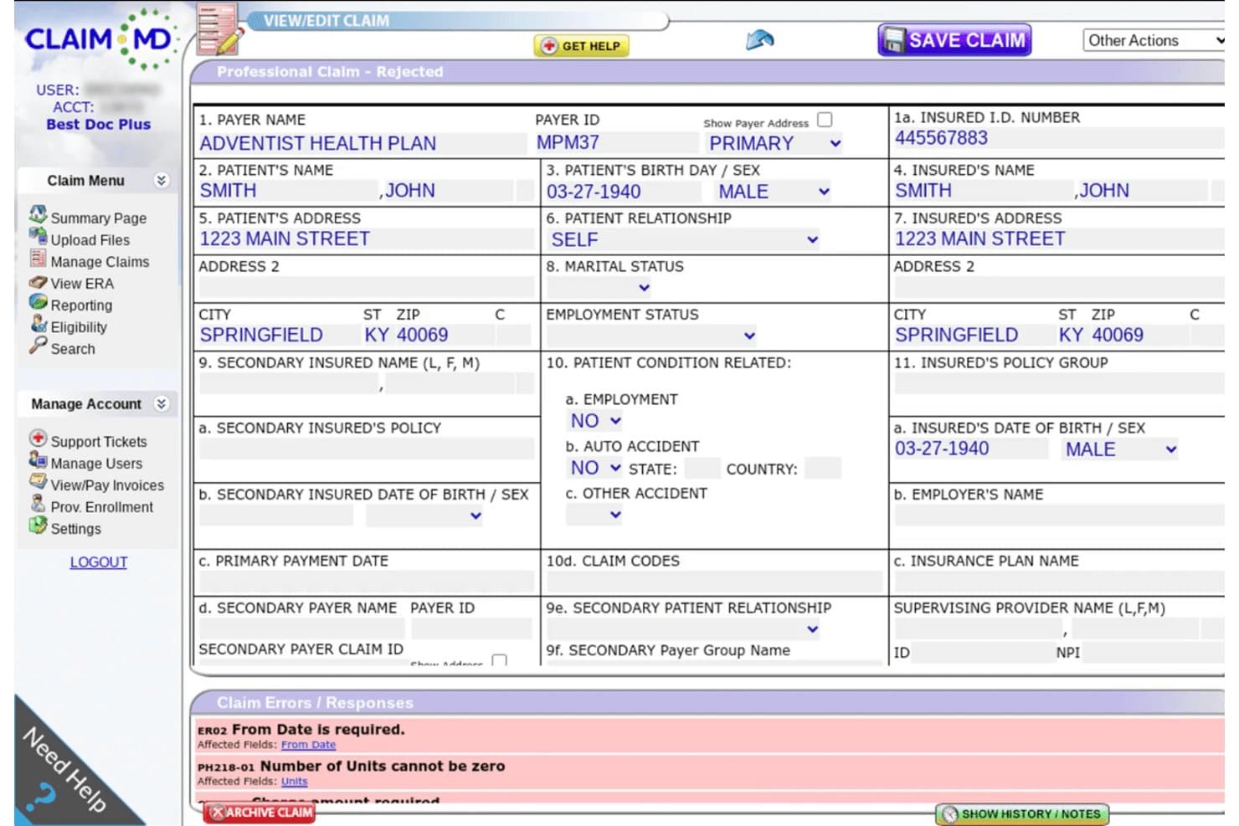Open Upload Files menu item
The height and width of the screenshot is (826, 1239).
click(90, 239)
